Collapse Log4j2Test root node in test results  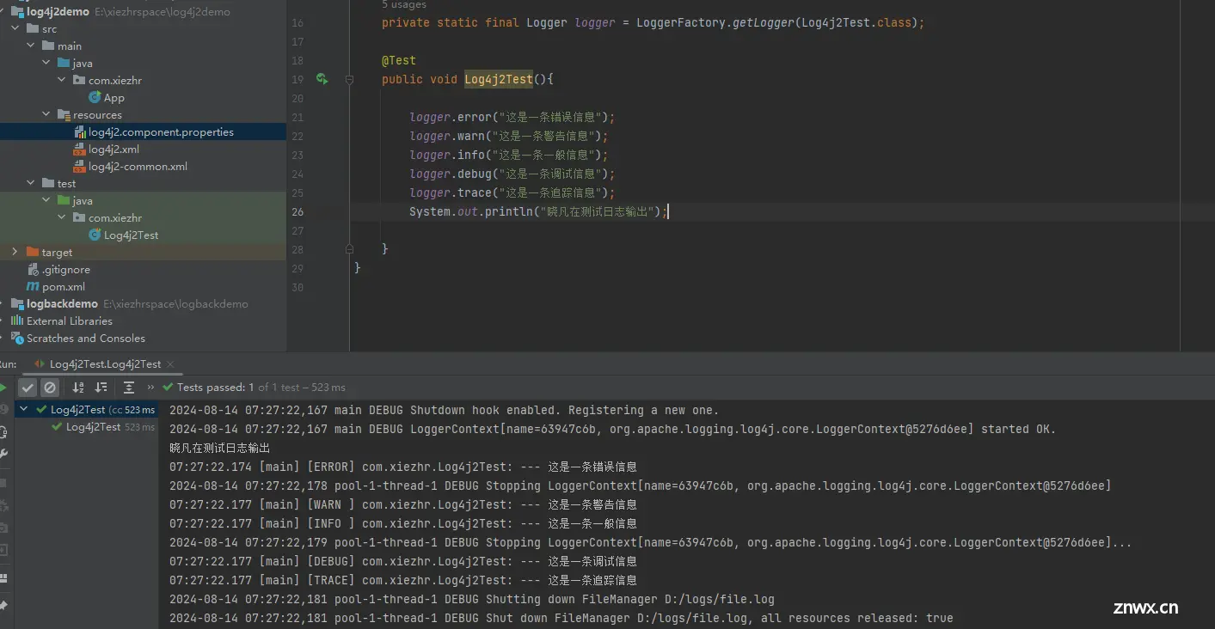click(24, 409)
